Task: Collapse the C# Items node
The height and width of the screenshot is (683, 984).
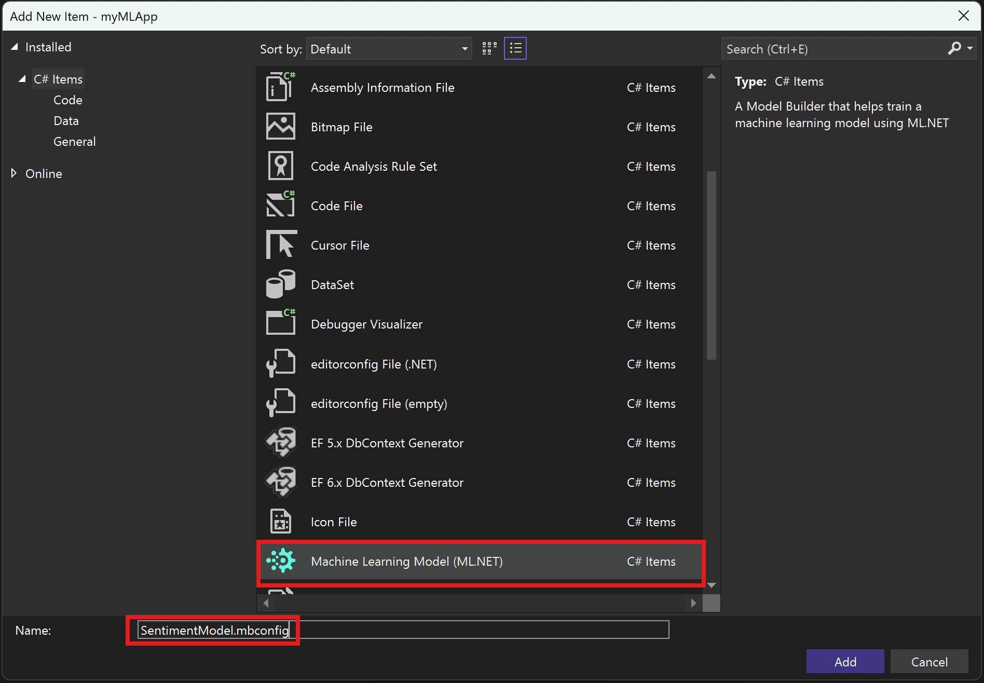Action: coord(22,78)
